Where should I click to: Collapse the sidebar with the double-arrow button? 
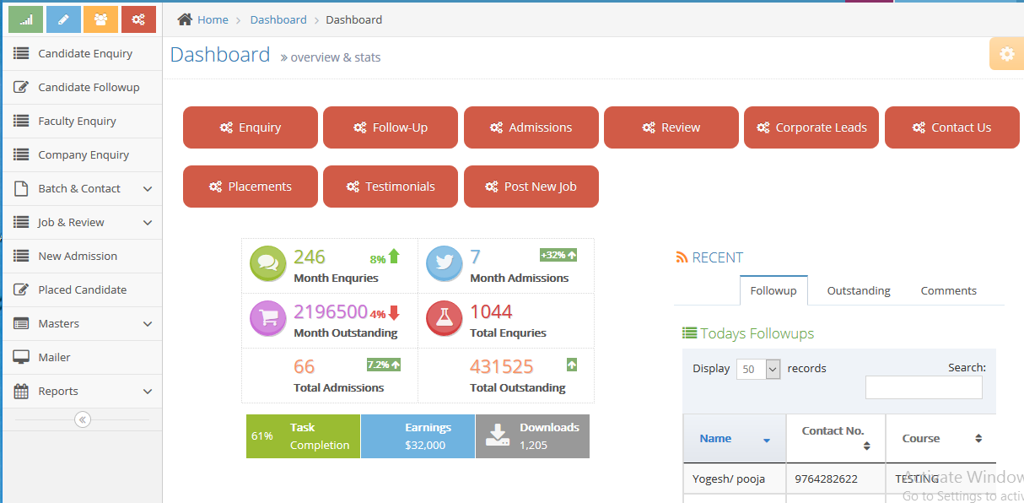click(82, 419)
